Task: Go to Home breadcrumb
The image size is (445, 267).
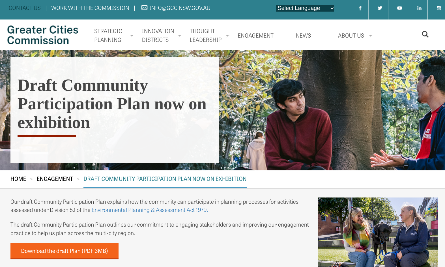Action: click(18, 179)
